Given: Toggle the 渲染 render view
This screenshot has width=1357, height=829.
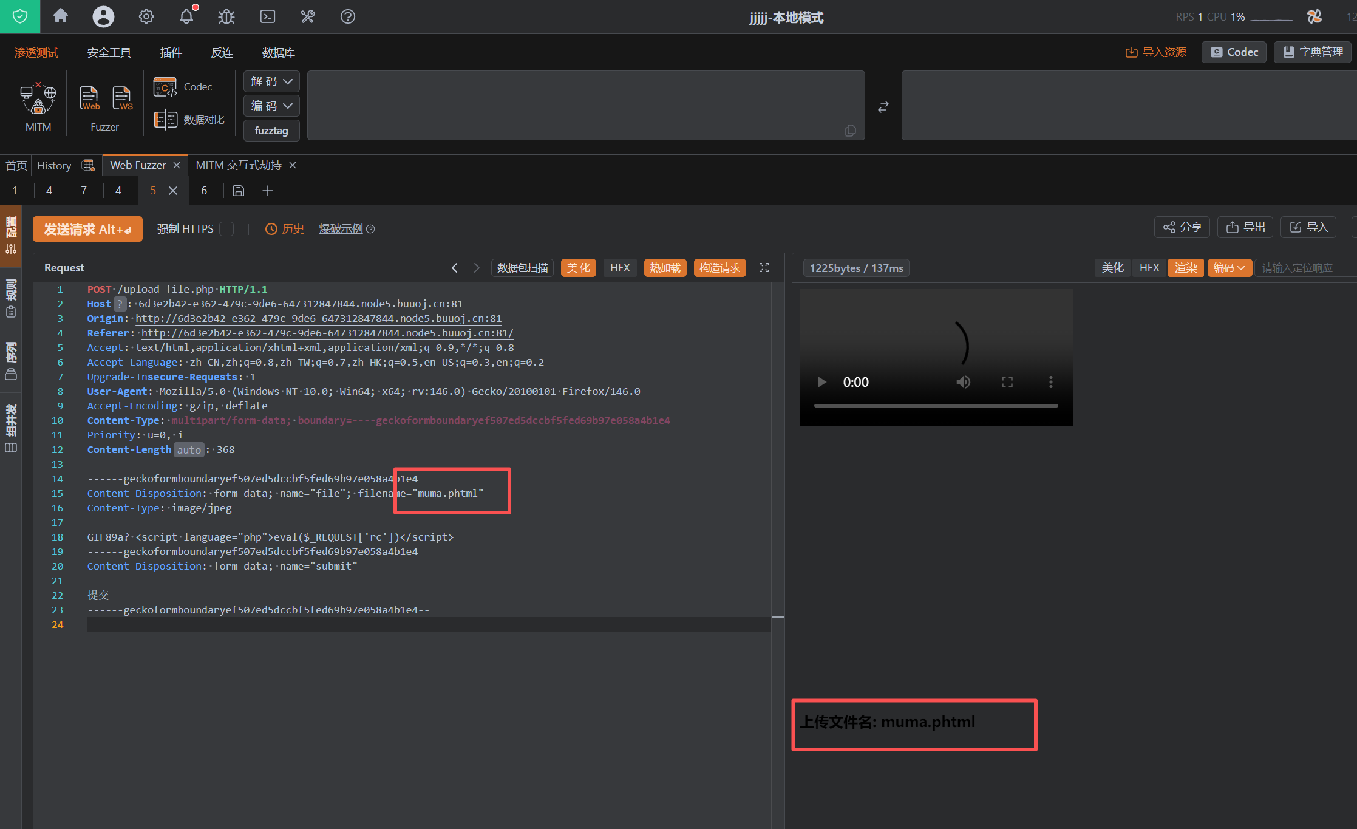Looking at the screenshot, I should (x=1185, y=268).
